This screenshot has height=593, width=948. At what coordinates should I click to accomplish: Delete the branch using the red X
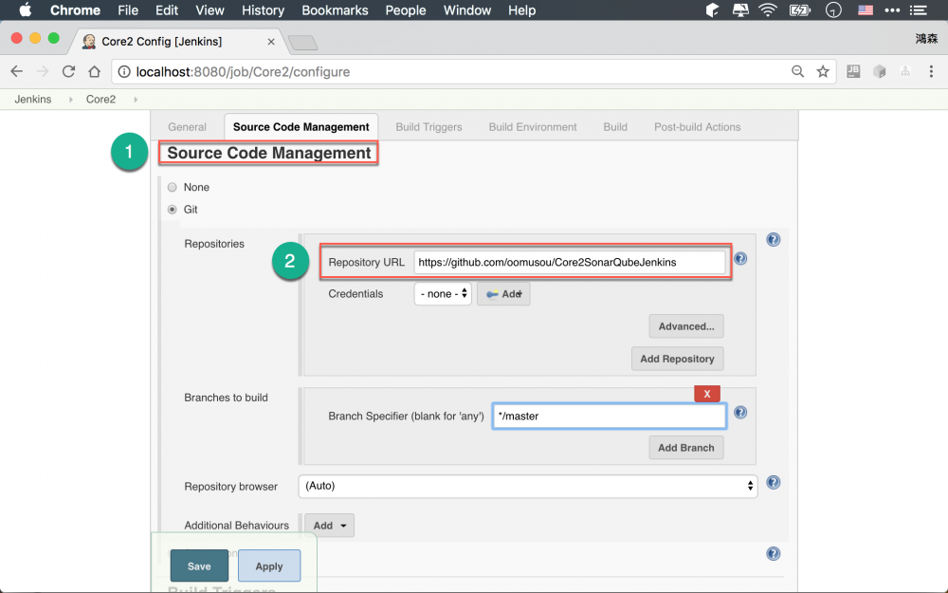pos(707,392)
